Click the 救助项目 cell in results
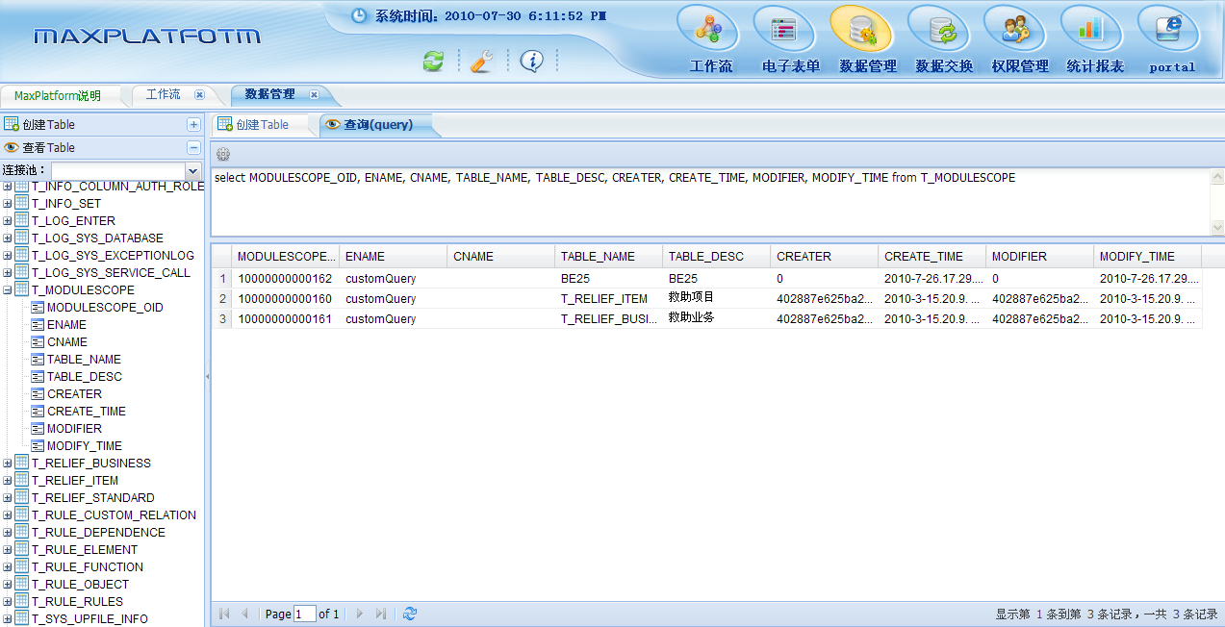1225x627 pixels. click(716, 298)
